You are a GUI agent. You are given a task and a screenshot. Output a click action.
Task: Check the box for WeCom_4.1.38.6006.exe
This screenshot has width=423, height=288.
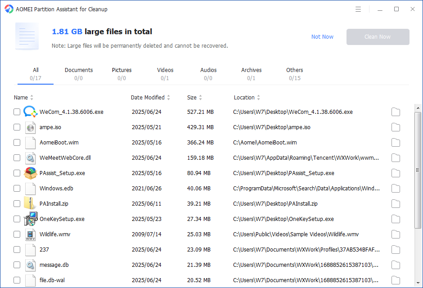click(17, 112)
